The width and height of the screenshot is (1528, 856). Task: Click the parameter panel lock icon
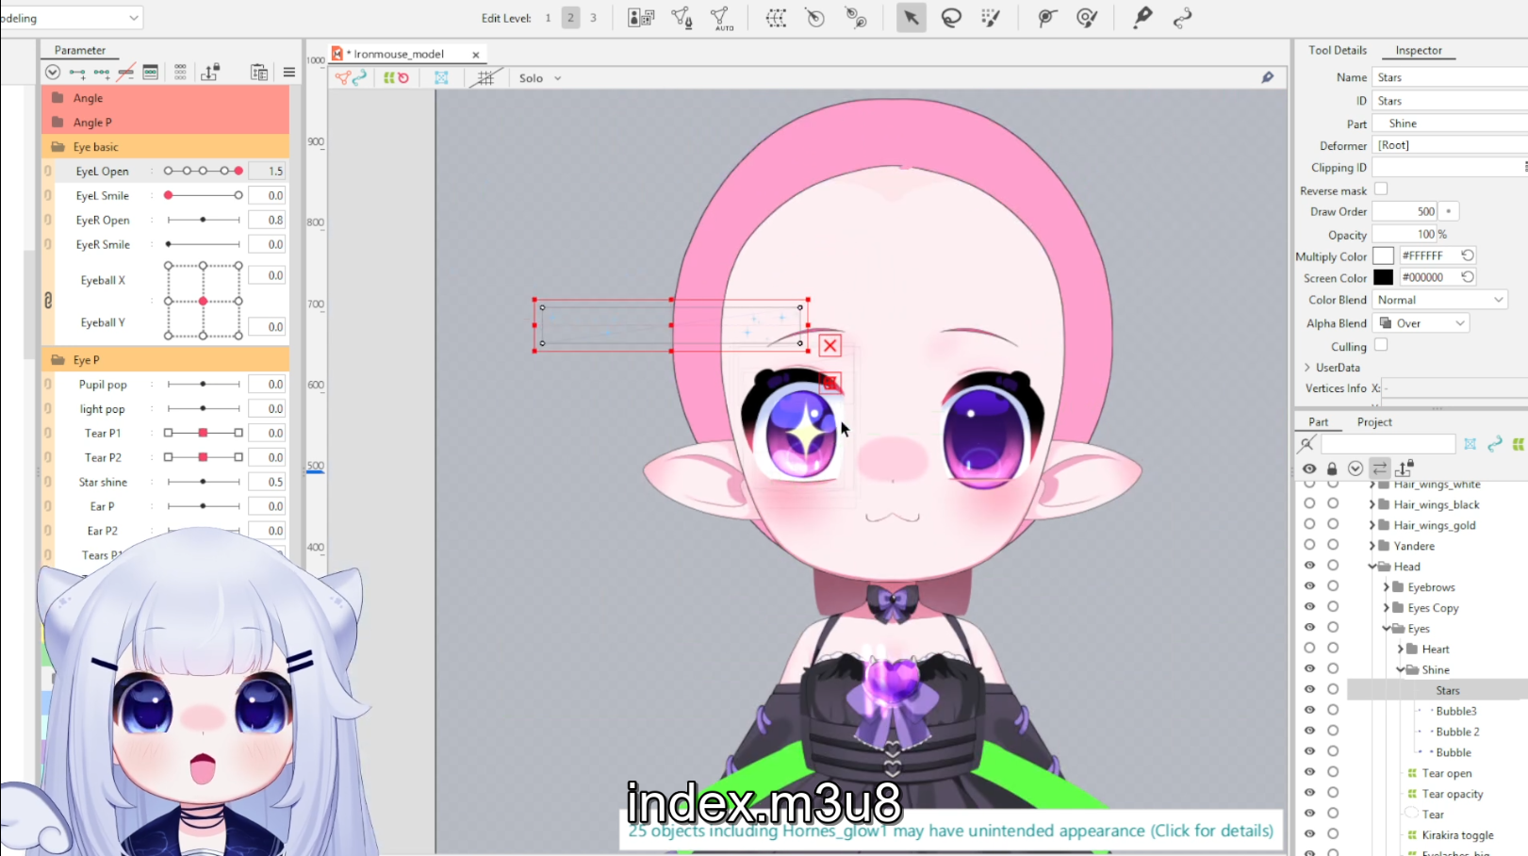click(210, 73)
